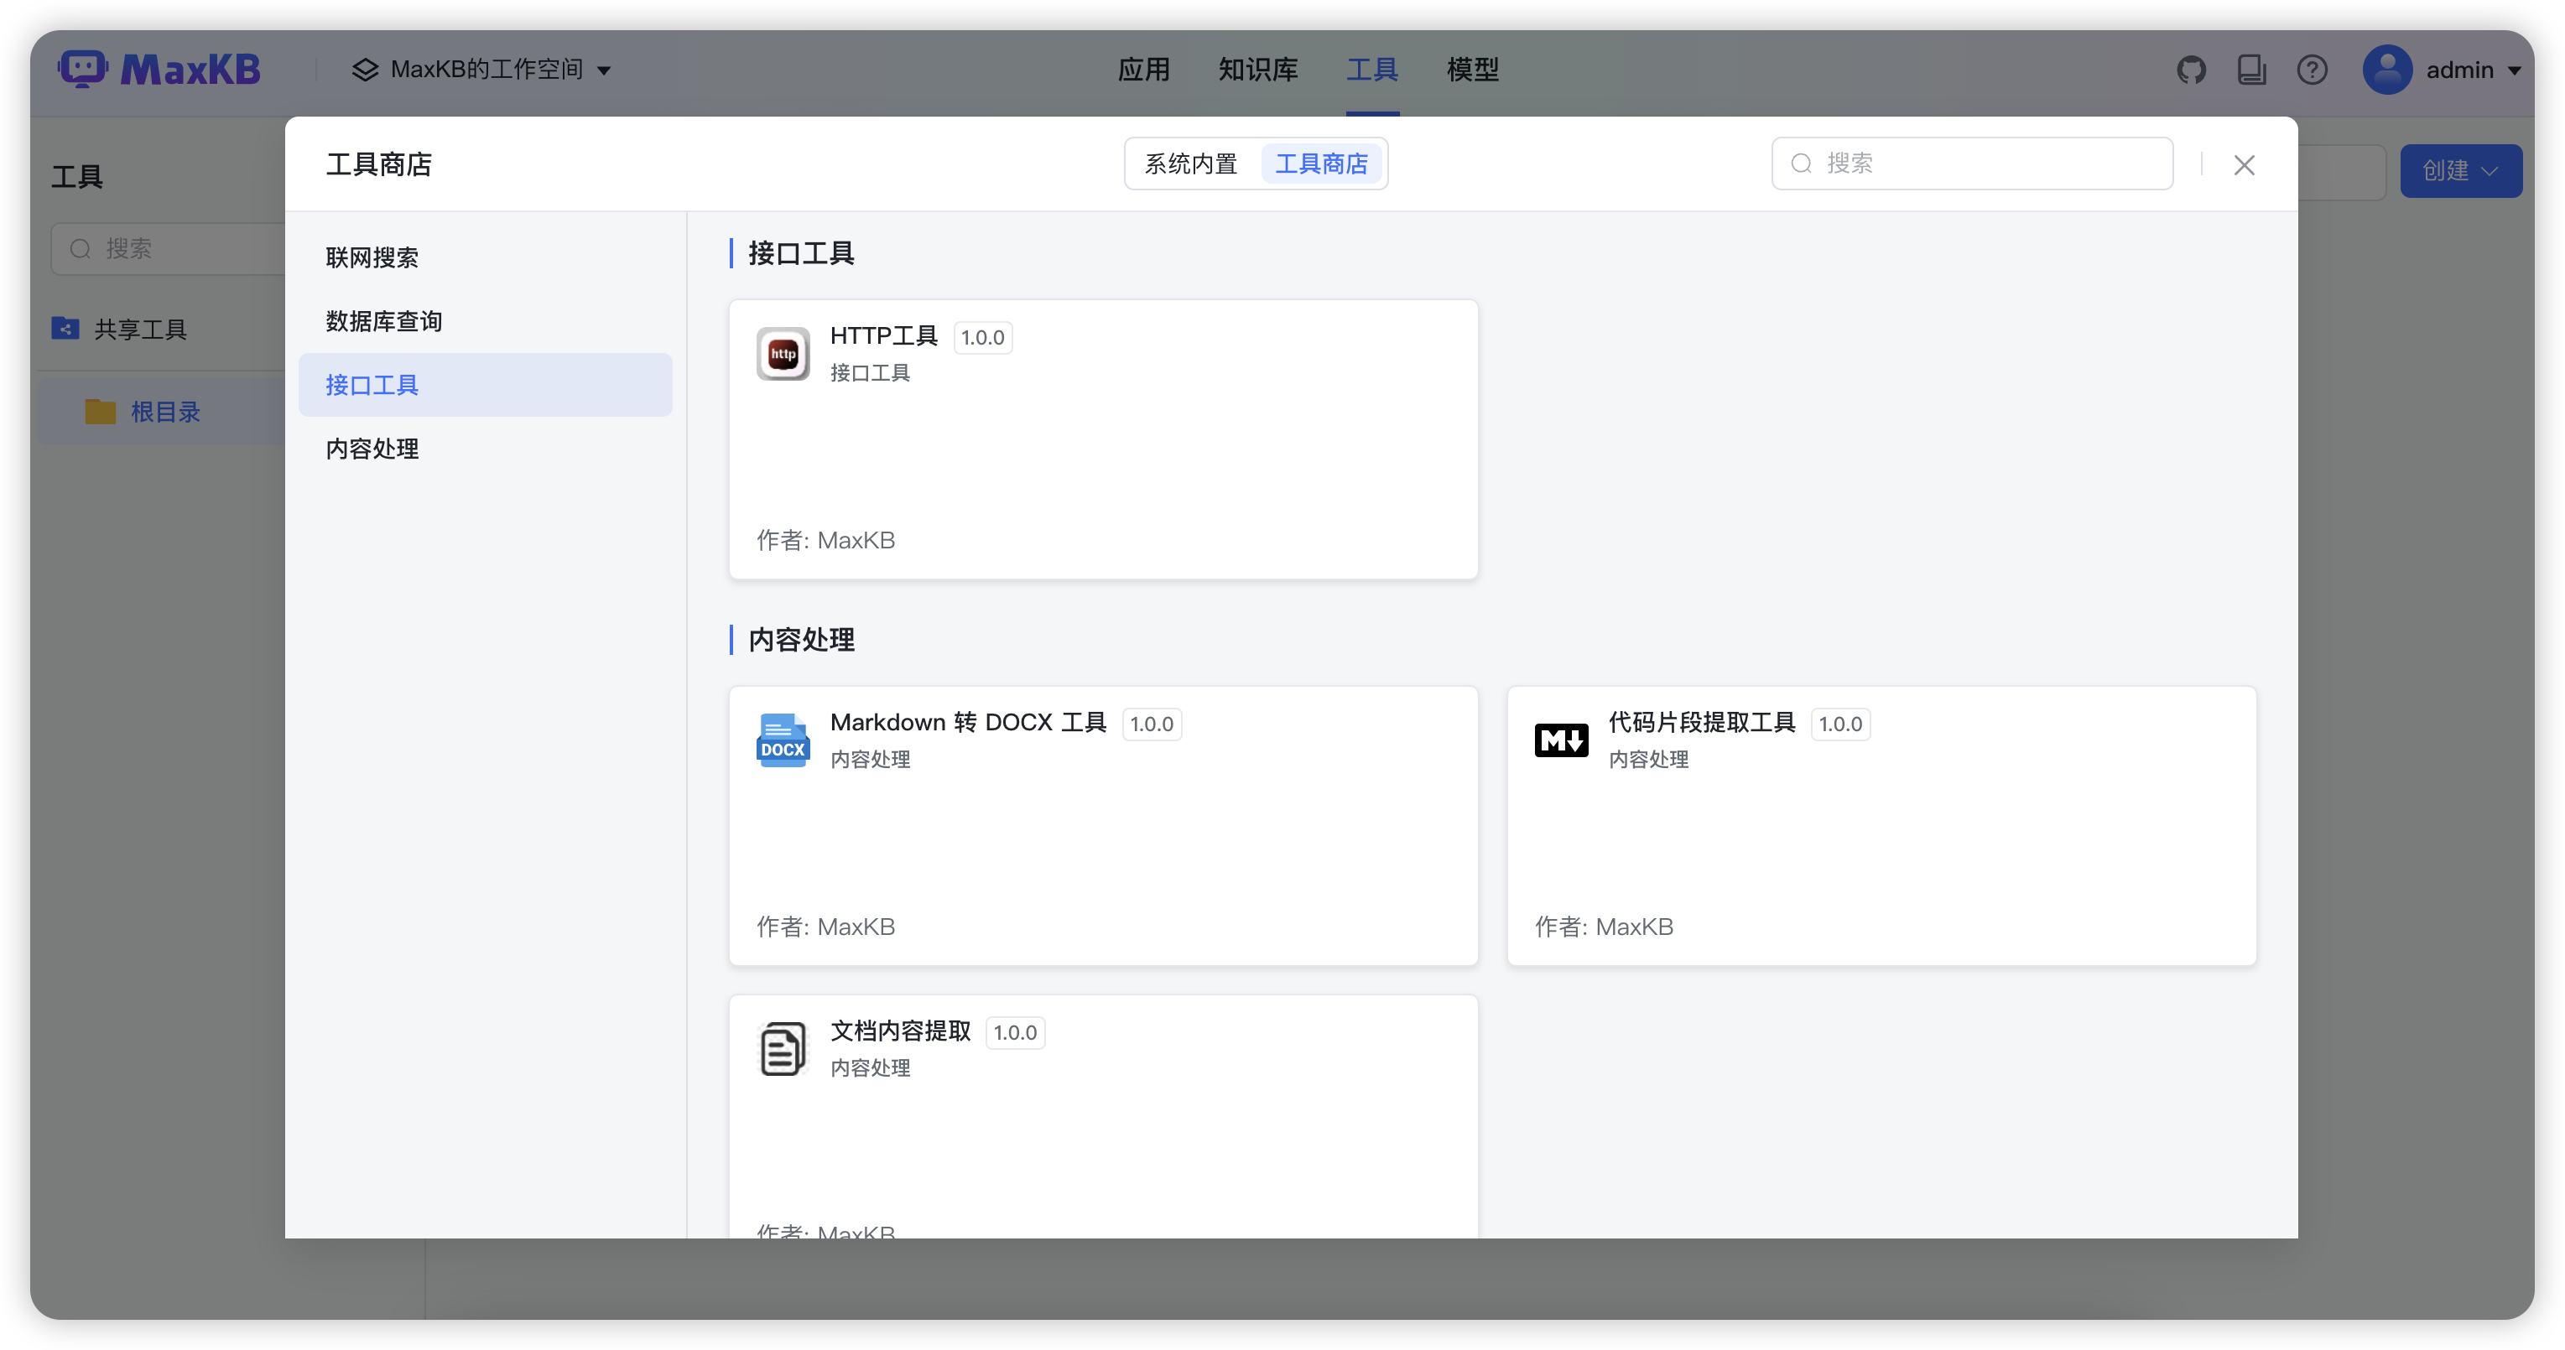Click the 文档内容提取 document icon
The width and height of the screenshot is (2565, 1350).
click(x=783, y=1048)
